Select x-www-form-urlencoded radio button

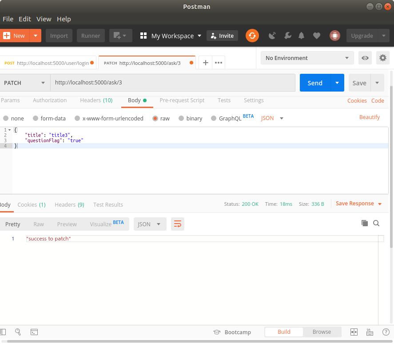[77, 118]
